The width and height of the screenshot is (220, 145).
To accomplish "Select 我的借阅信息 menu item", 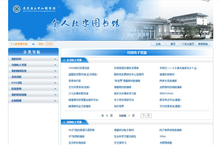I will [x=33, y=71].
